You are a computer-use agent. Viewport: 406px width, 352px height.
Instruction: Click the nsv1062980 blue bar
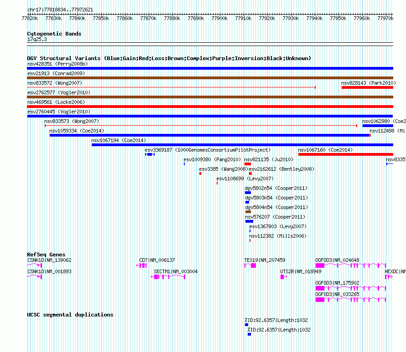[378, 126]
